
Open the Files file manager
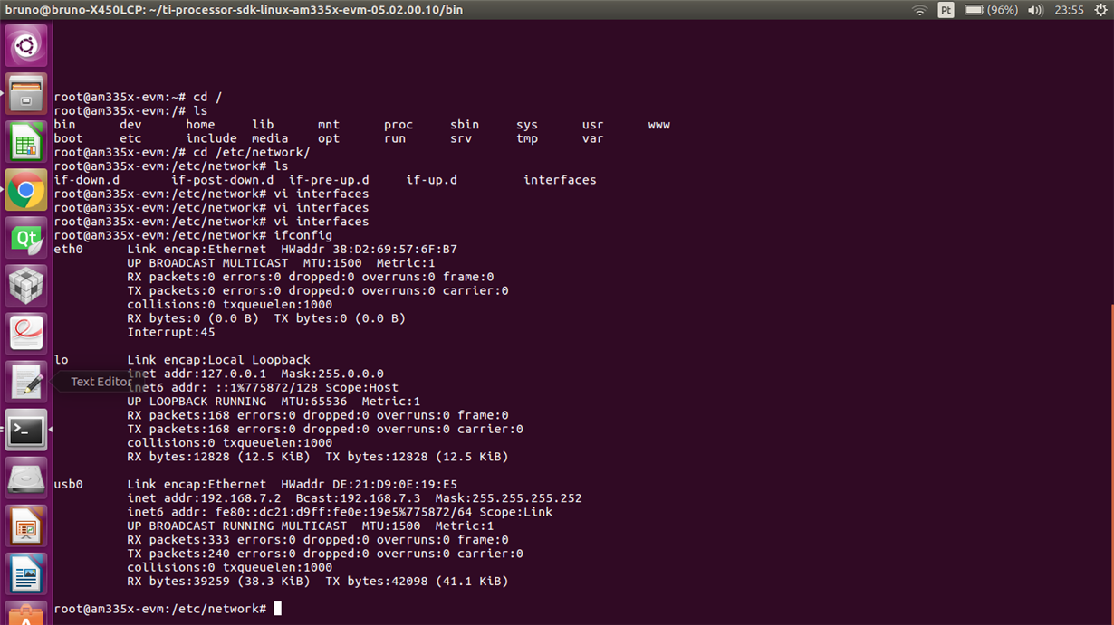coord(26,93)
